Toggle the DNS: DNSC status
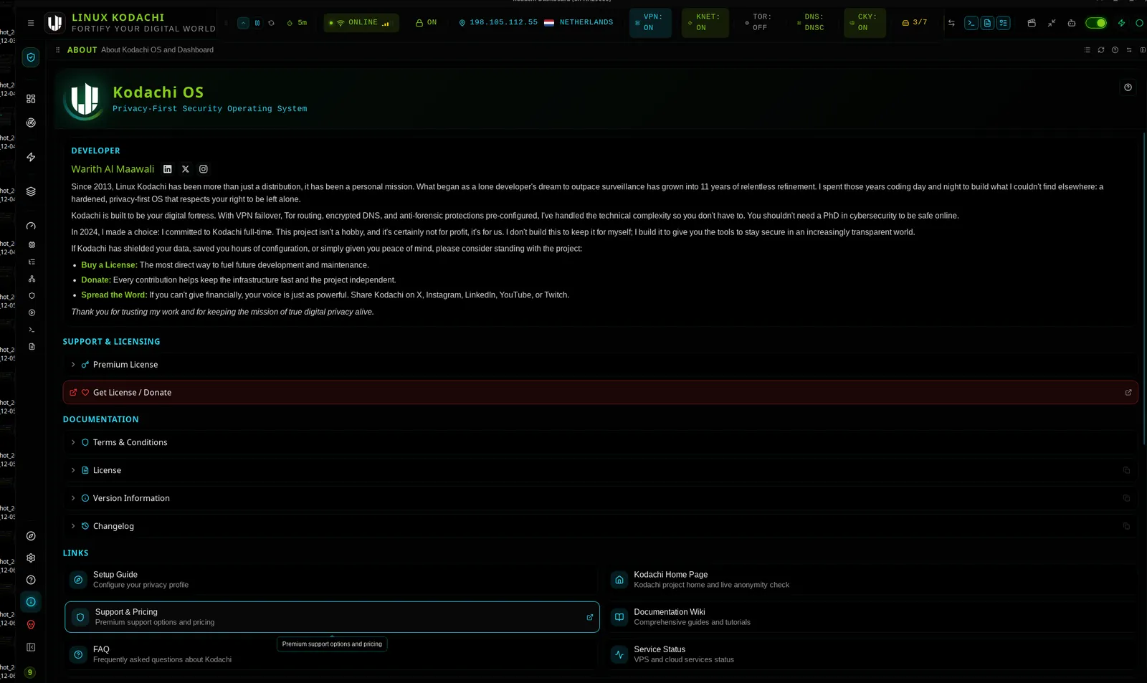 pyautogui.click(x=811, y=23)
